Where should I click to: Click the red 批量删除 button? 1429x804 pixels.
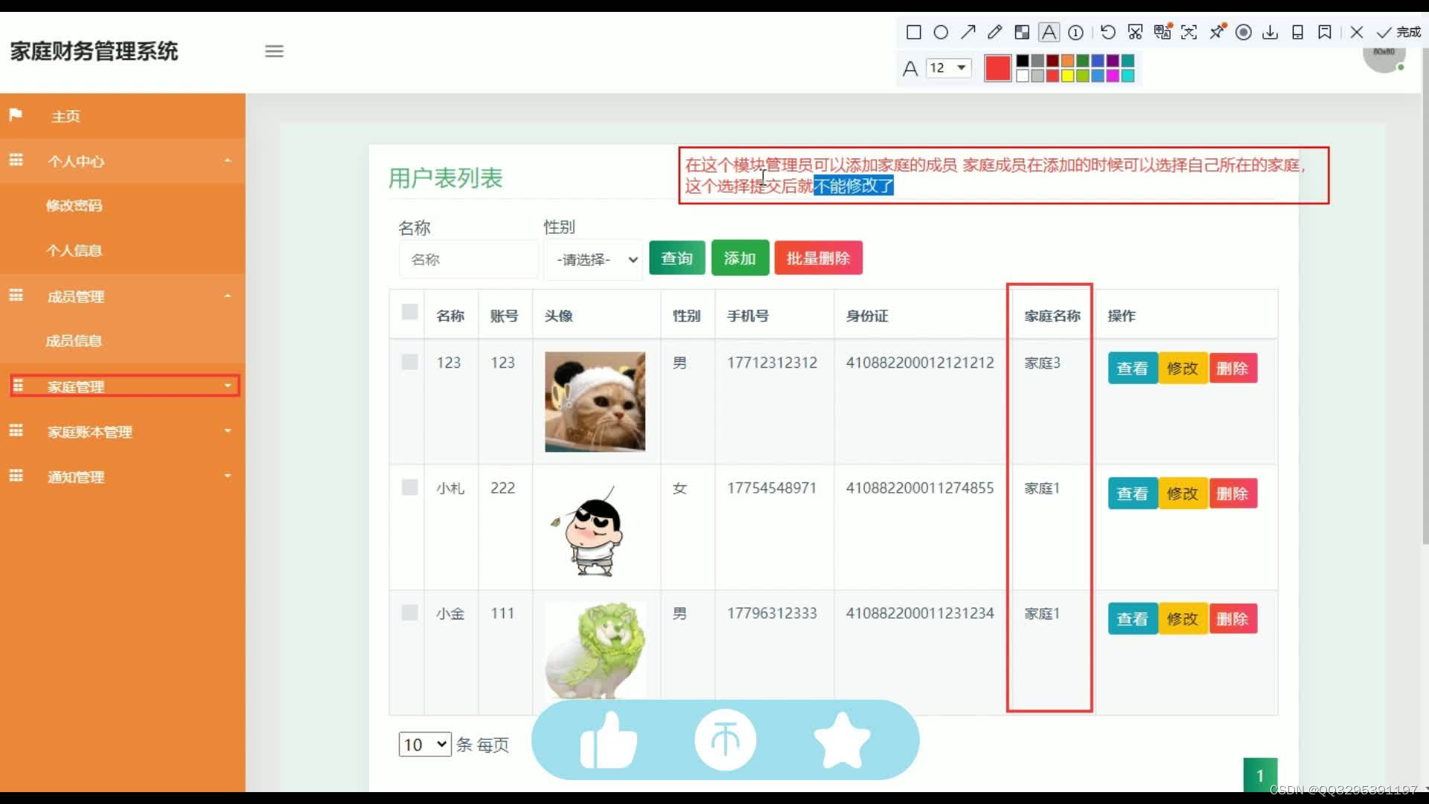click(x=818, y=258)
